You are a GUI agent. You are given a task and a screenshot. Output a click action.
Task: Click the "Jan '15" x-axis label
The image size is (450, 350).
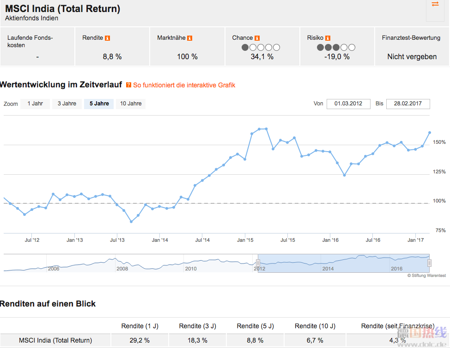(245, 240)
